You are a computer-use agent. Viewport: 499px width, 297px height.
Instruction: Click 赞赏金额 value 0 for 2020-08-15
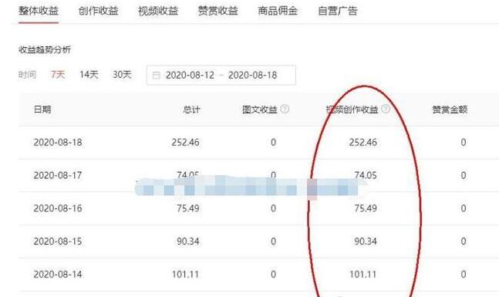tap(464, 241)
